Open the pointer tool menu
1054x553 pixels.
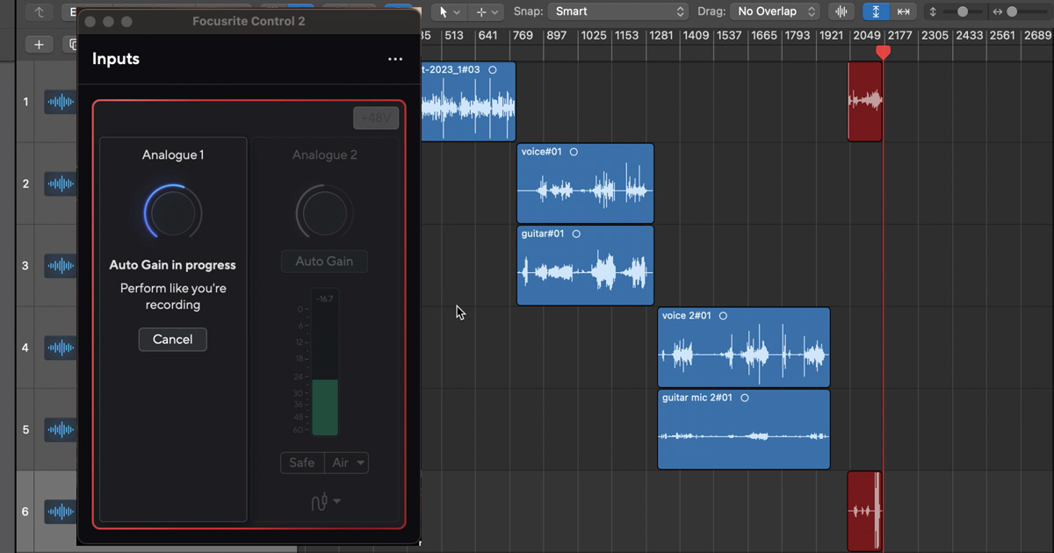coord(449,11)
